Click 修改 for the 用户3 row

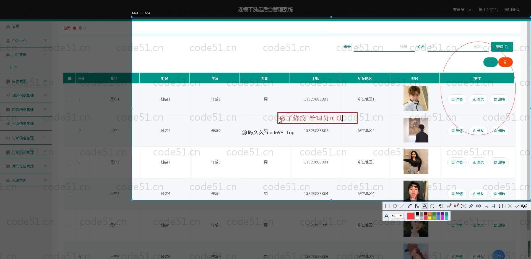(478, 162)
